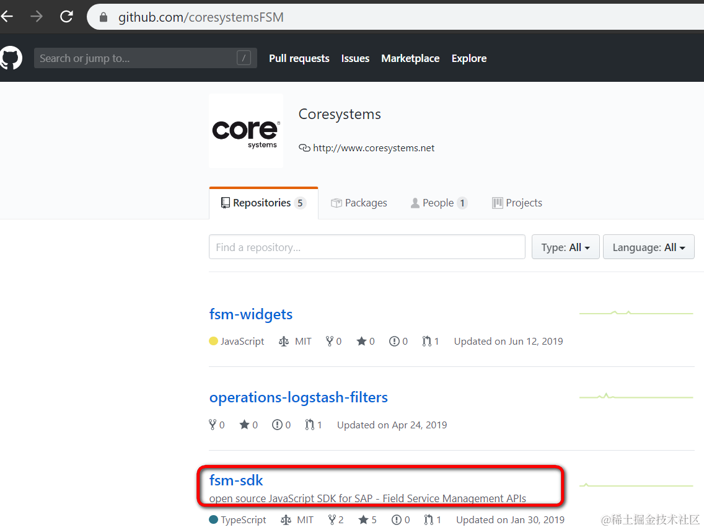Reload the page with the refresh icon
This screenshot has width=704, height=530.
pos(66,17)
